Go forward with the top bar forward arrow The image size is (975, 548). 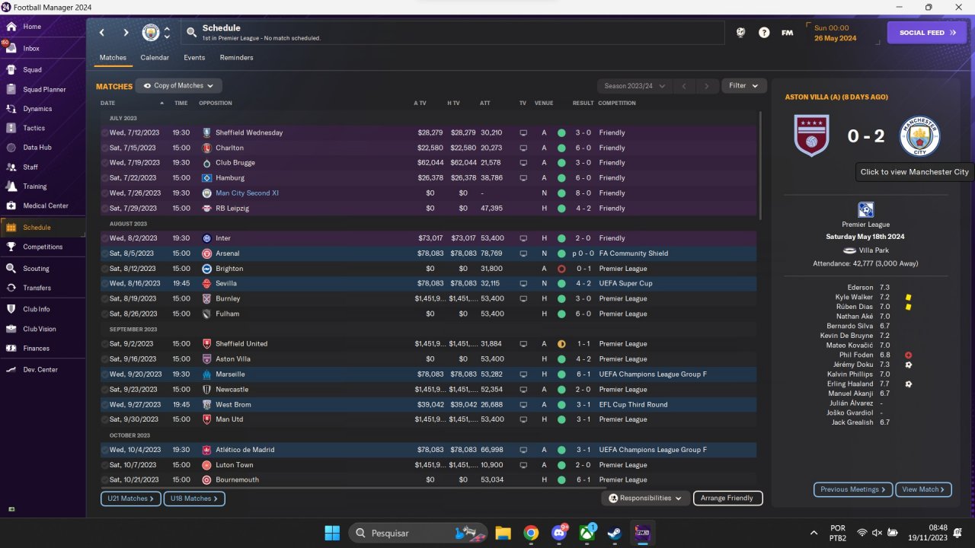[126, 33]
